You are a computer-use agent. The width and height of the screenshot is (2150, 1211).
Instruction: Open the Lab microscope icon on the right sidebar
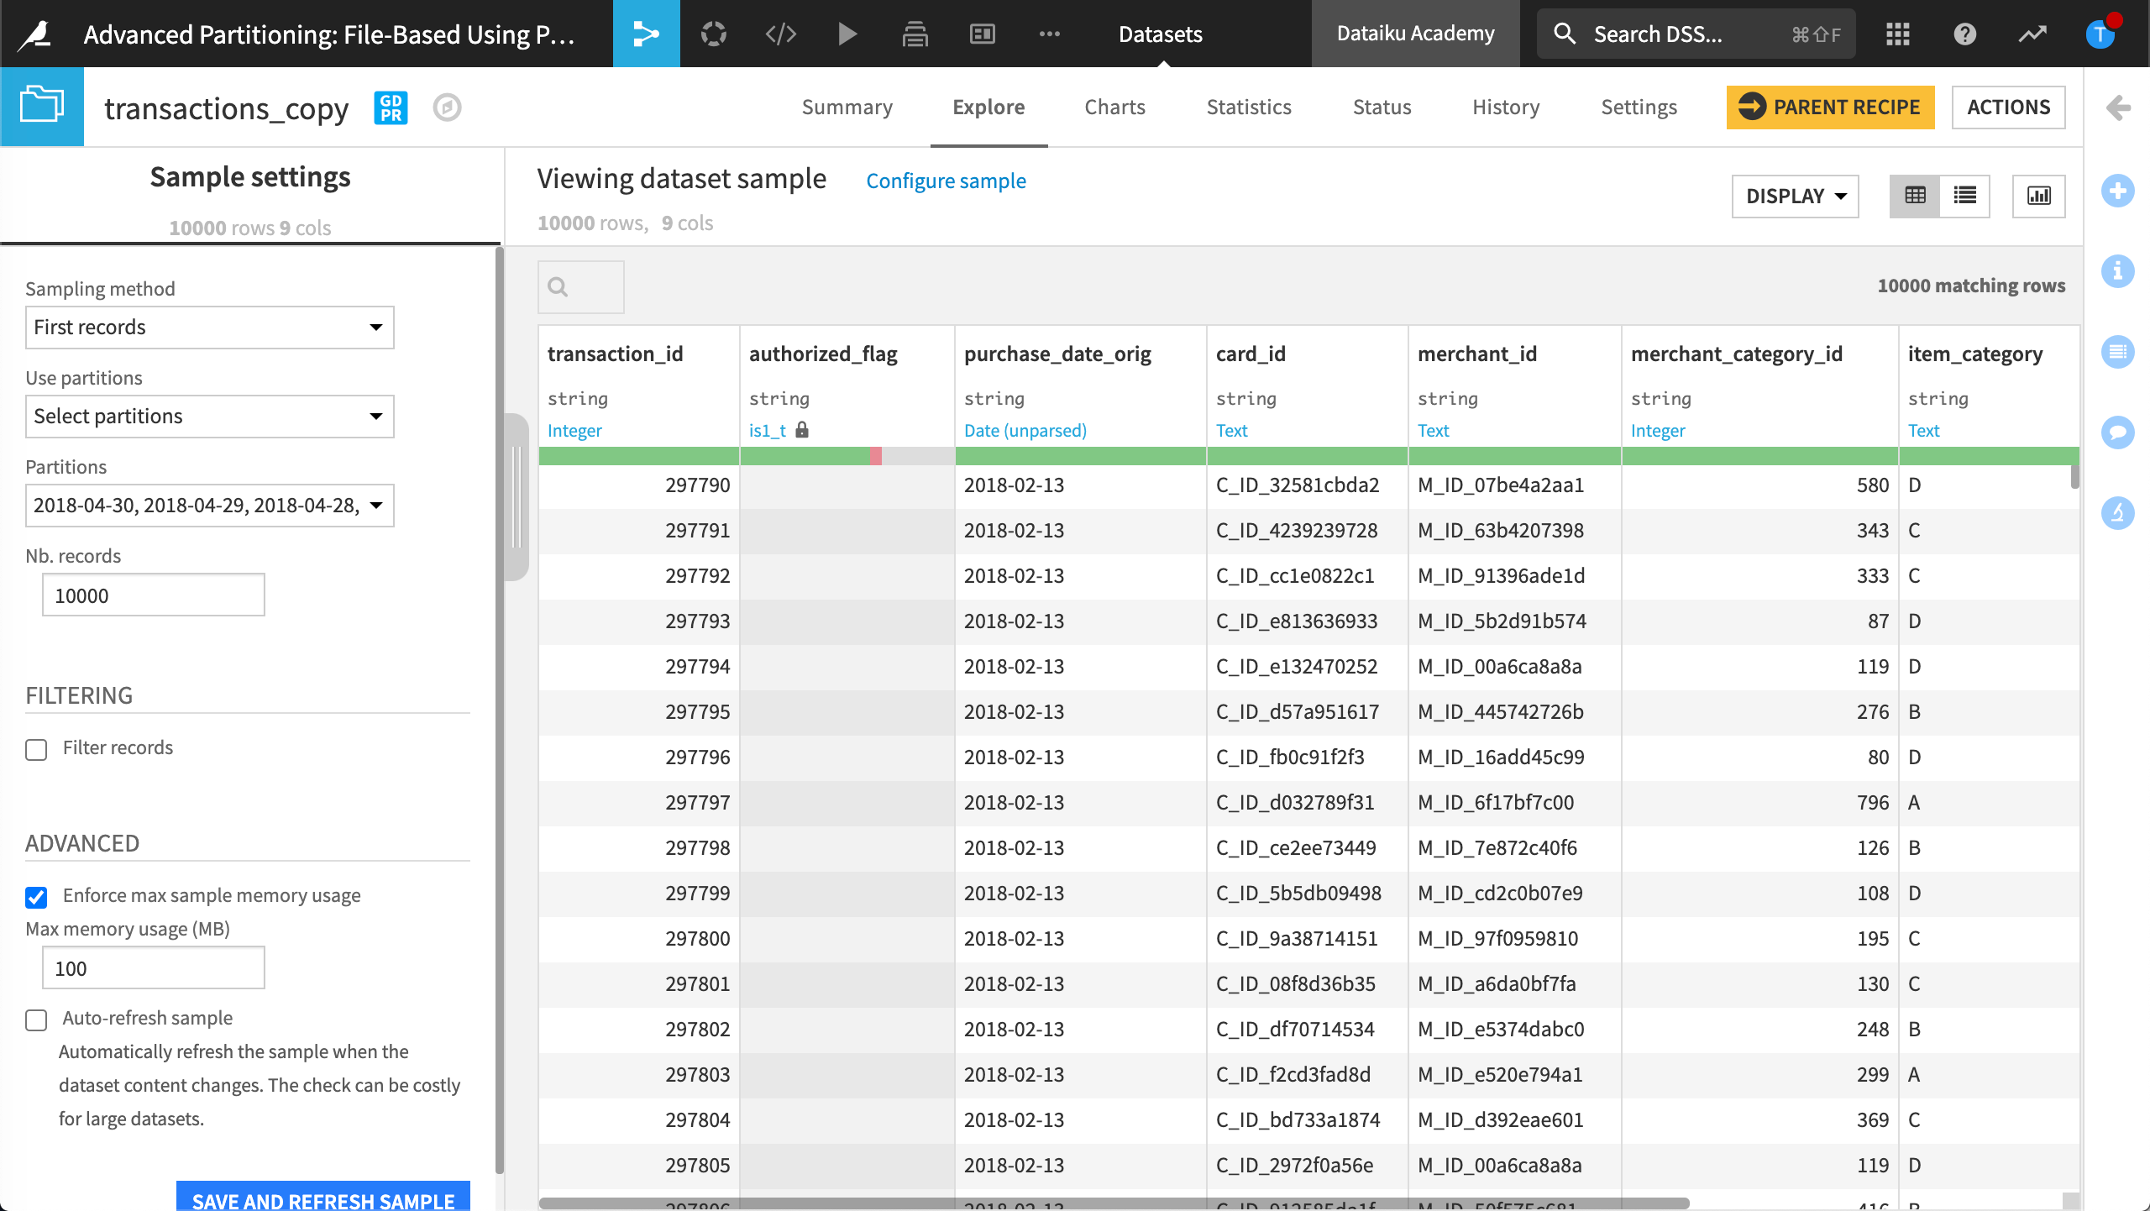pyautogui.click(x=2119, y=513)
